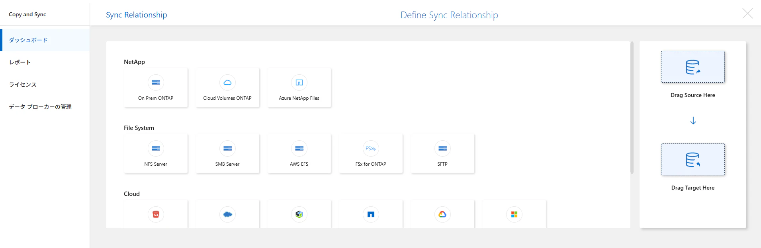Choose the SMB Server icon
This screenshot has height=248, width=761.
pos(227,149)
